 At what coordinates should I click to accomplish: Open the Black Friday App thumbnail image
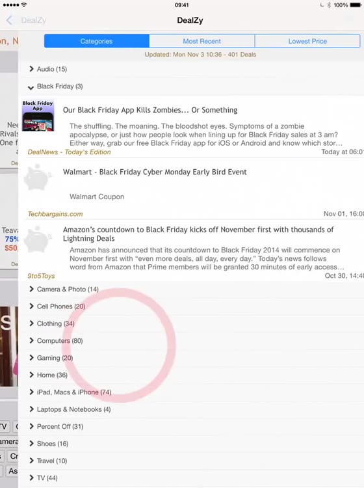[38, 115]
